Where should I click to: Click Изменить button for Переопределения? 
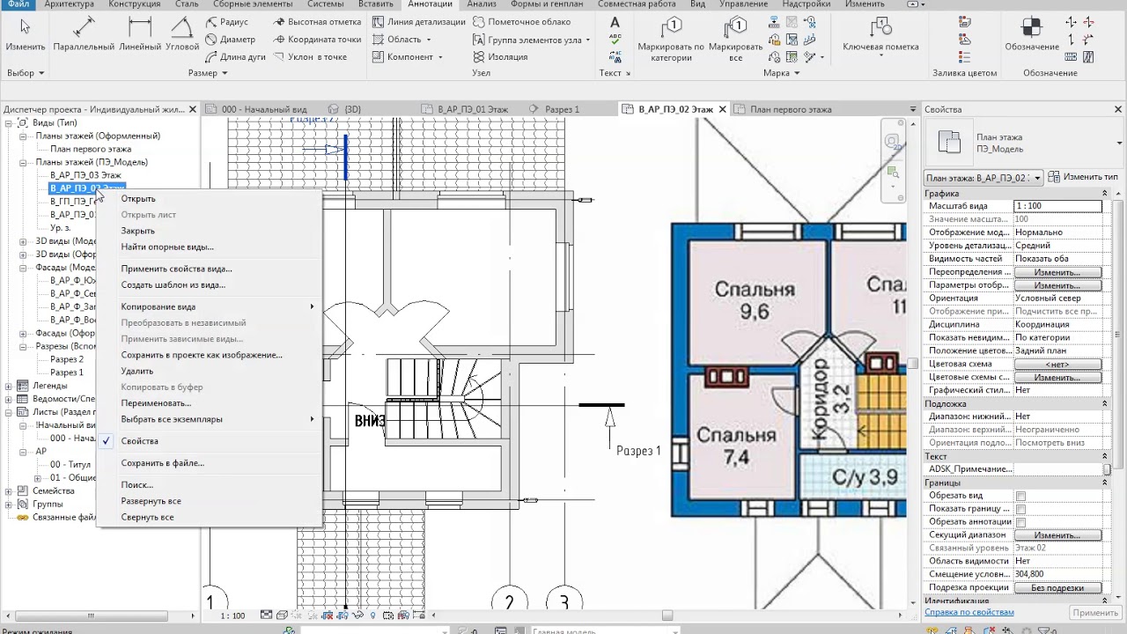1057,272
